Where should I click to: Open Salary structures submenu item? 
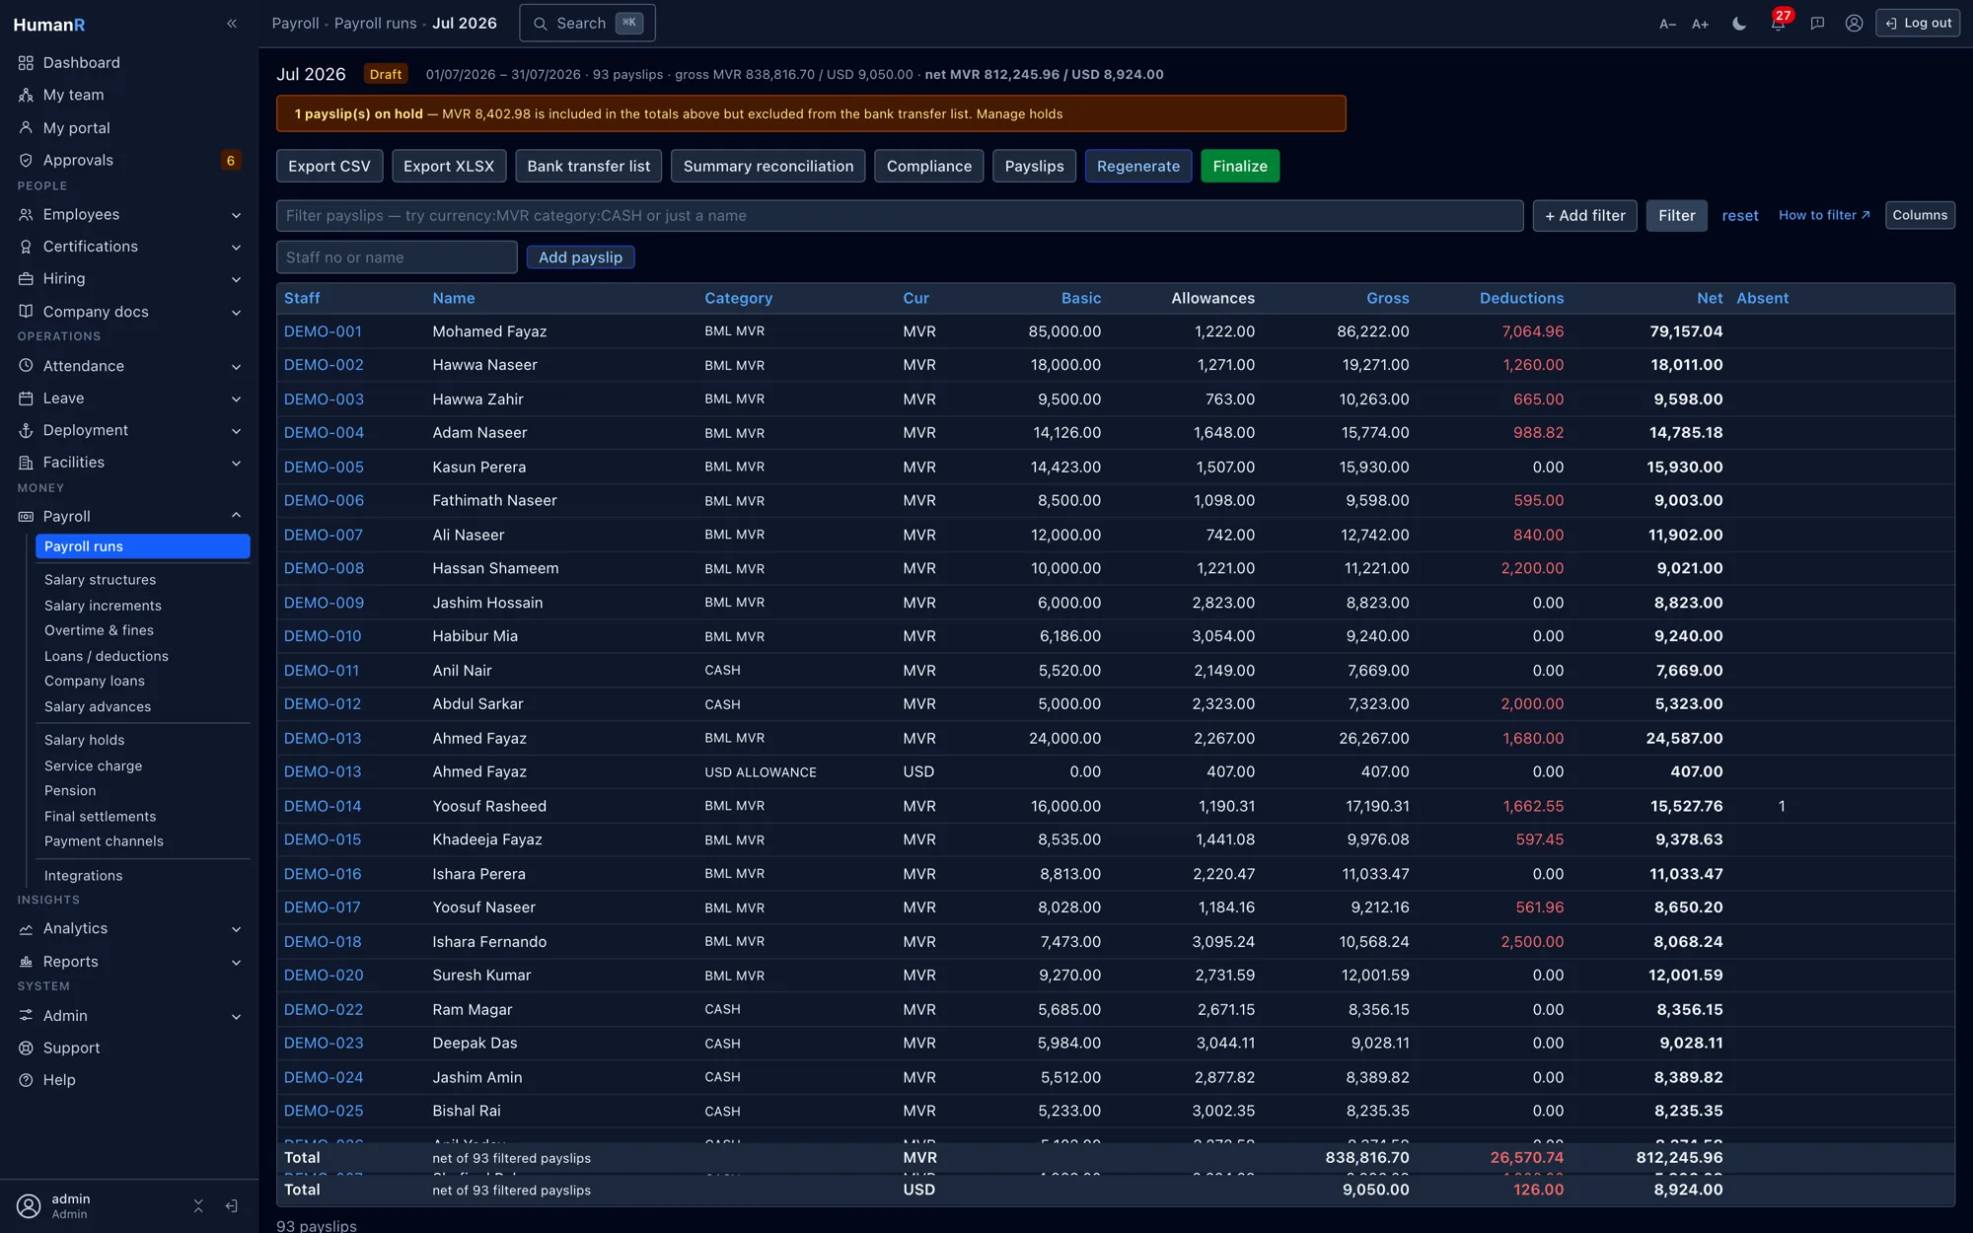click(x=100, y=580)
